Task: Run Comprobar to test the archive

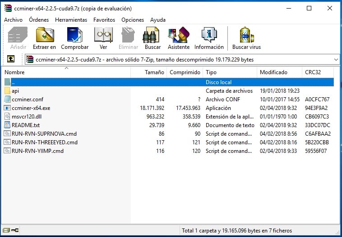Action: 75,35
